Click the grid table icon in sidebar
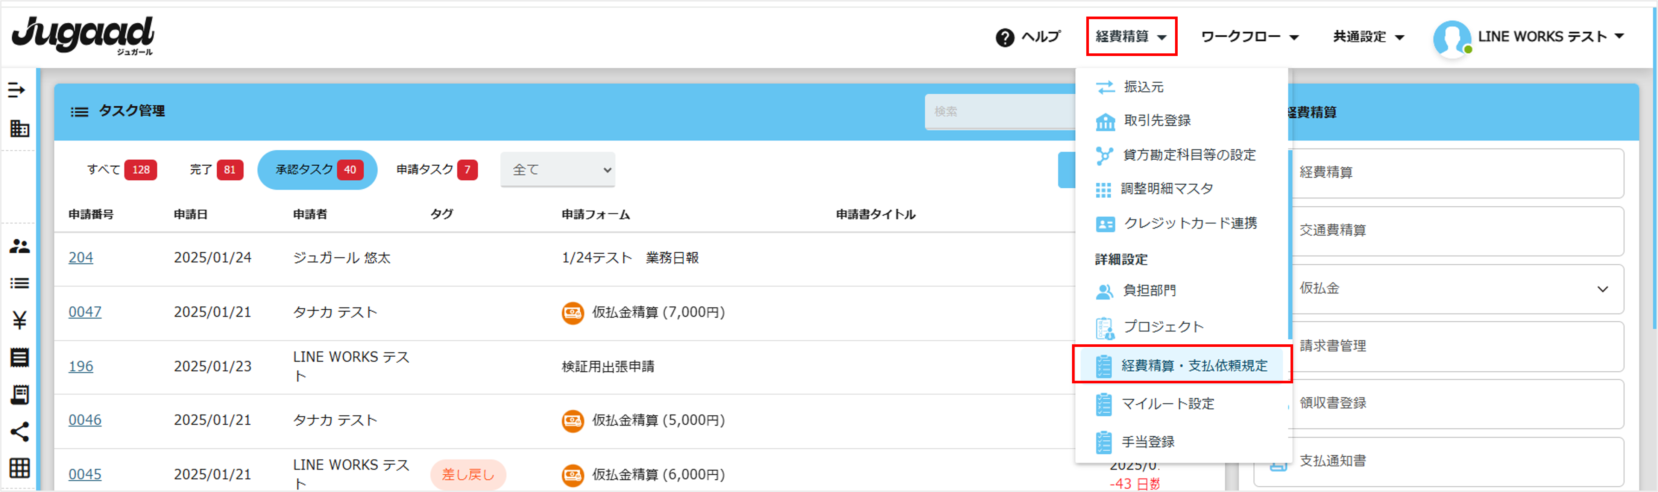This screenshot has width=1658, height=492. pos(19,468)
